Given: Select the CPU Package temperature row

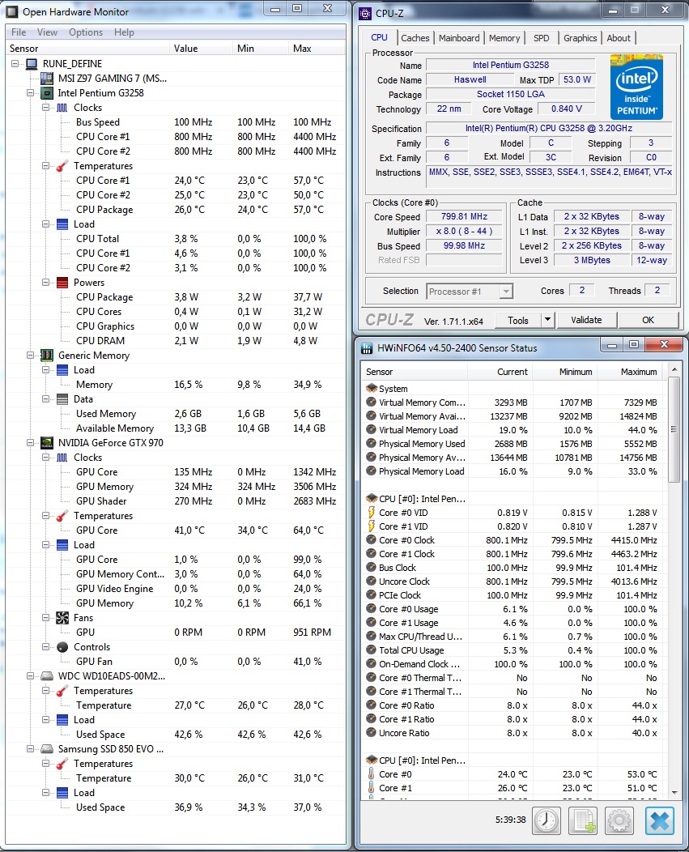Looking at the screenshot, I should (176, 210).
